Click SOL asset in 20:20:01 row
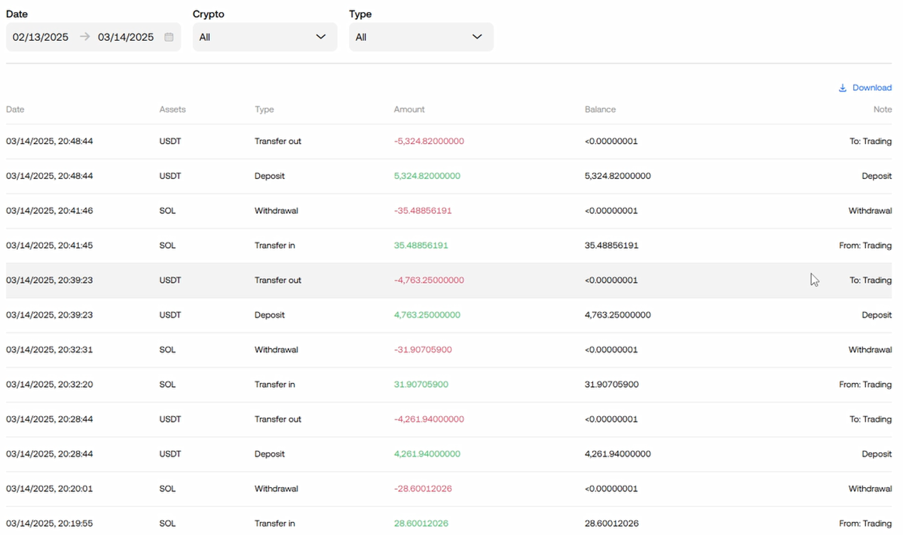Viewport: 903px width, 535px height. [167, 488]
